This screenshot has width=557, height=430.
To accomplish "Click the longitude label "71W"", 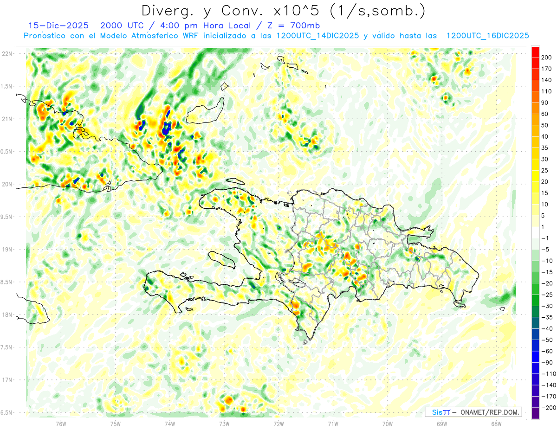I will [333, 423].
